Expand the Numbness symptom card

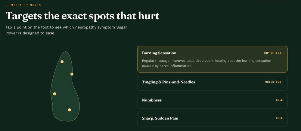point(212,101)
